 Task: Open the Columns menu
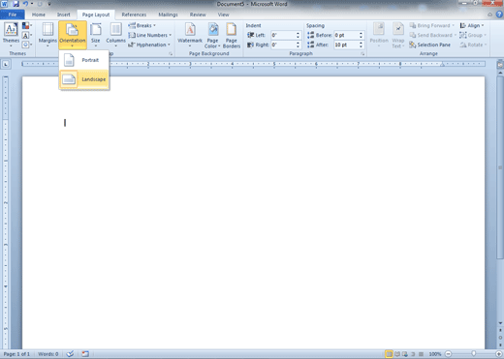coord(115,35)
